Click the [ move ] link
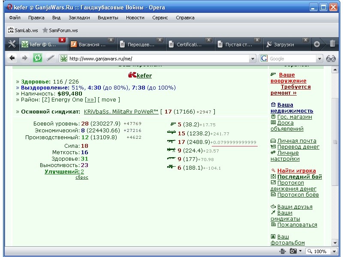The width and height of the screenshot is (343, 257). [x=109, y=100]
